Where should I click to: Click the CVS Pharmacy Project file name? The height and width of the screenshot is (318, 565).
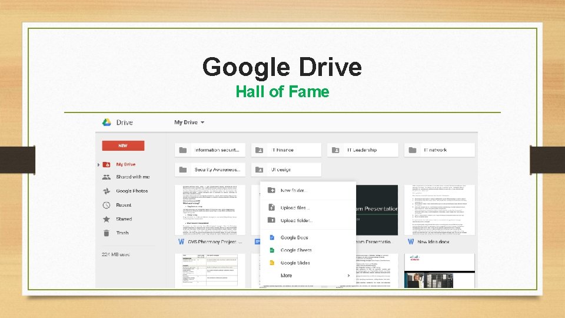215,242
